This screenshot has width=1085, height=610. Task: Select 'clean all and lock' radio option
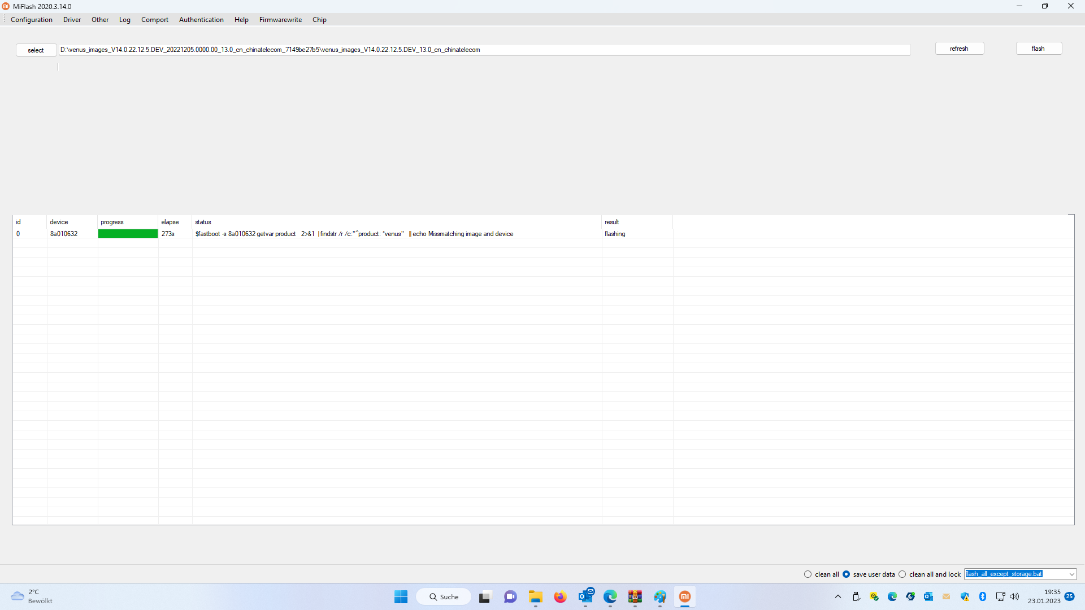[902, 574]
